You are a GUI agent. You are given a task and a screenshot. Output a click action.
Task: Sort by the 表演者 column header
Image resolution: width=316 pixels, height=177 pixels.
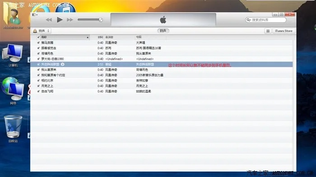point(109,37)
